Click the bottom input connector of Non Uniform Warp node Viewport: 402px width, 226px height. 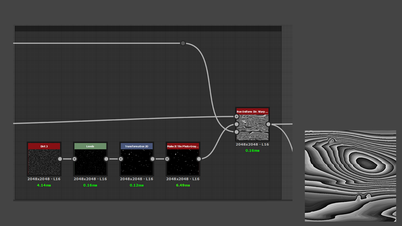[237, 132]
